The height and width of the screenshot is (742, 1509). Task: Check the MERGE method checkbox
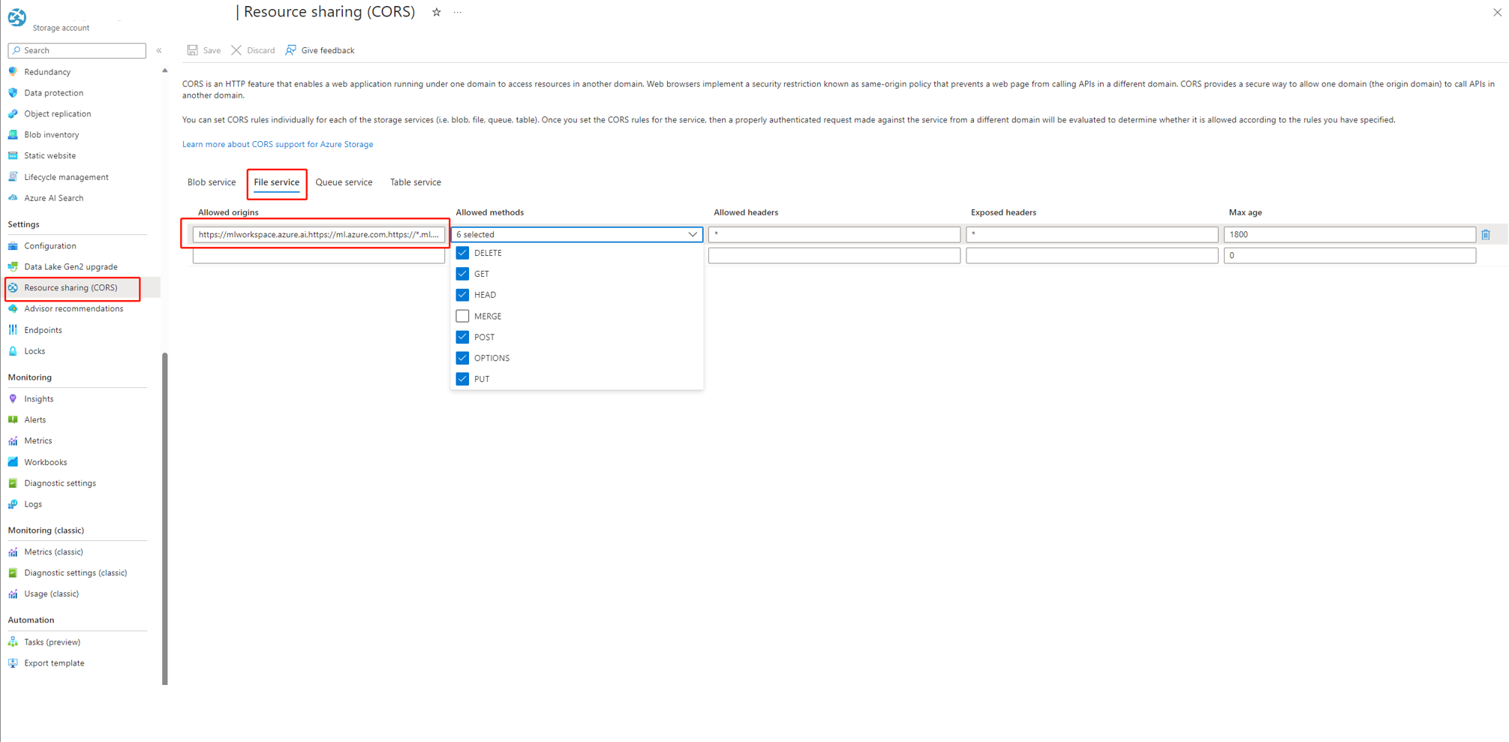pos(462,316)
